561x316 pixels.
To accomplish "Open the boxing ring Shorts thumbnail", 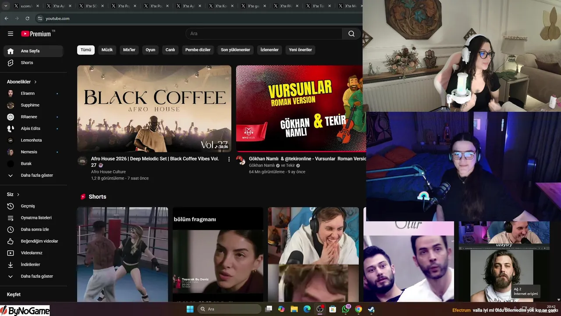I will click(x=123, y=255).
